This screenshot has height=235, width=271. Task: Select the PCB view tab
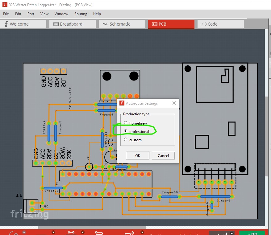(171, 24)
